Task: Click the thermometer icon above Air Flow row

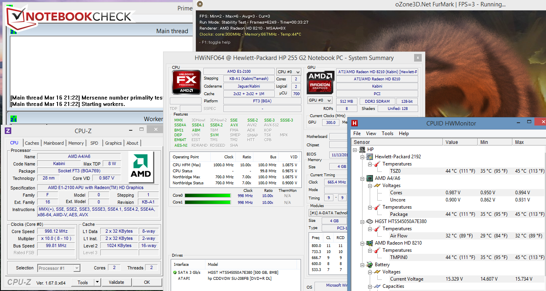Action: coord(377,229)
